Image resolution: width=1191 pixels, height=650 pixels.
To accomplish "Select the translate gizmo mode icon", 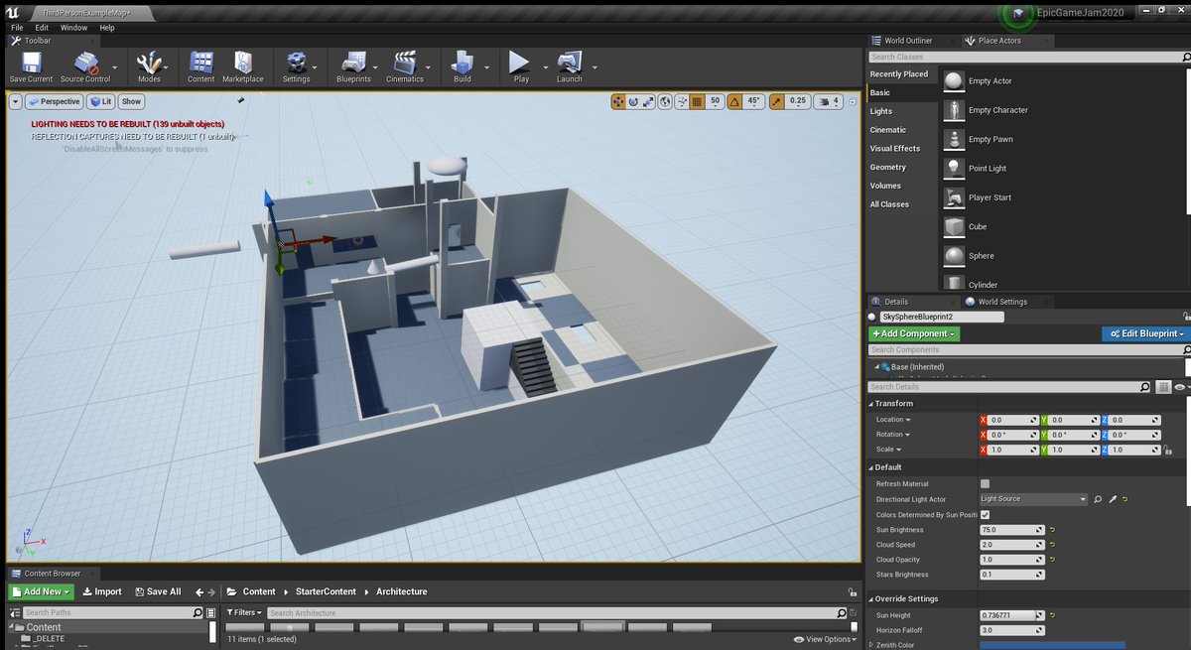I will pos(618,101).
